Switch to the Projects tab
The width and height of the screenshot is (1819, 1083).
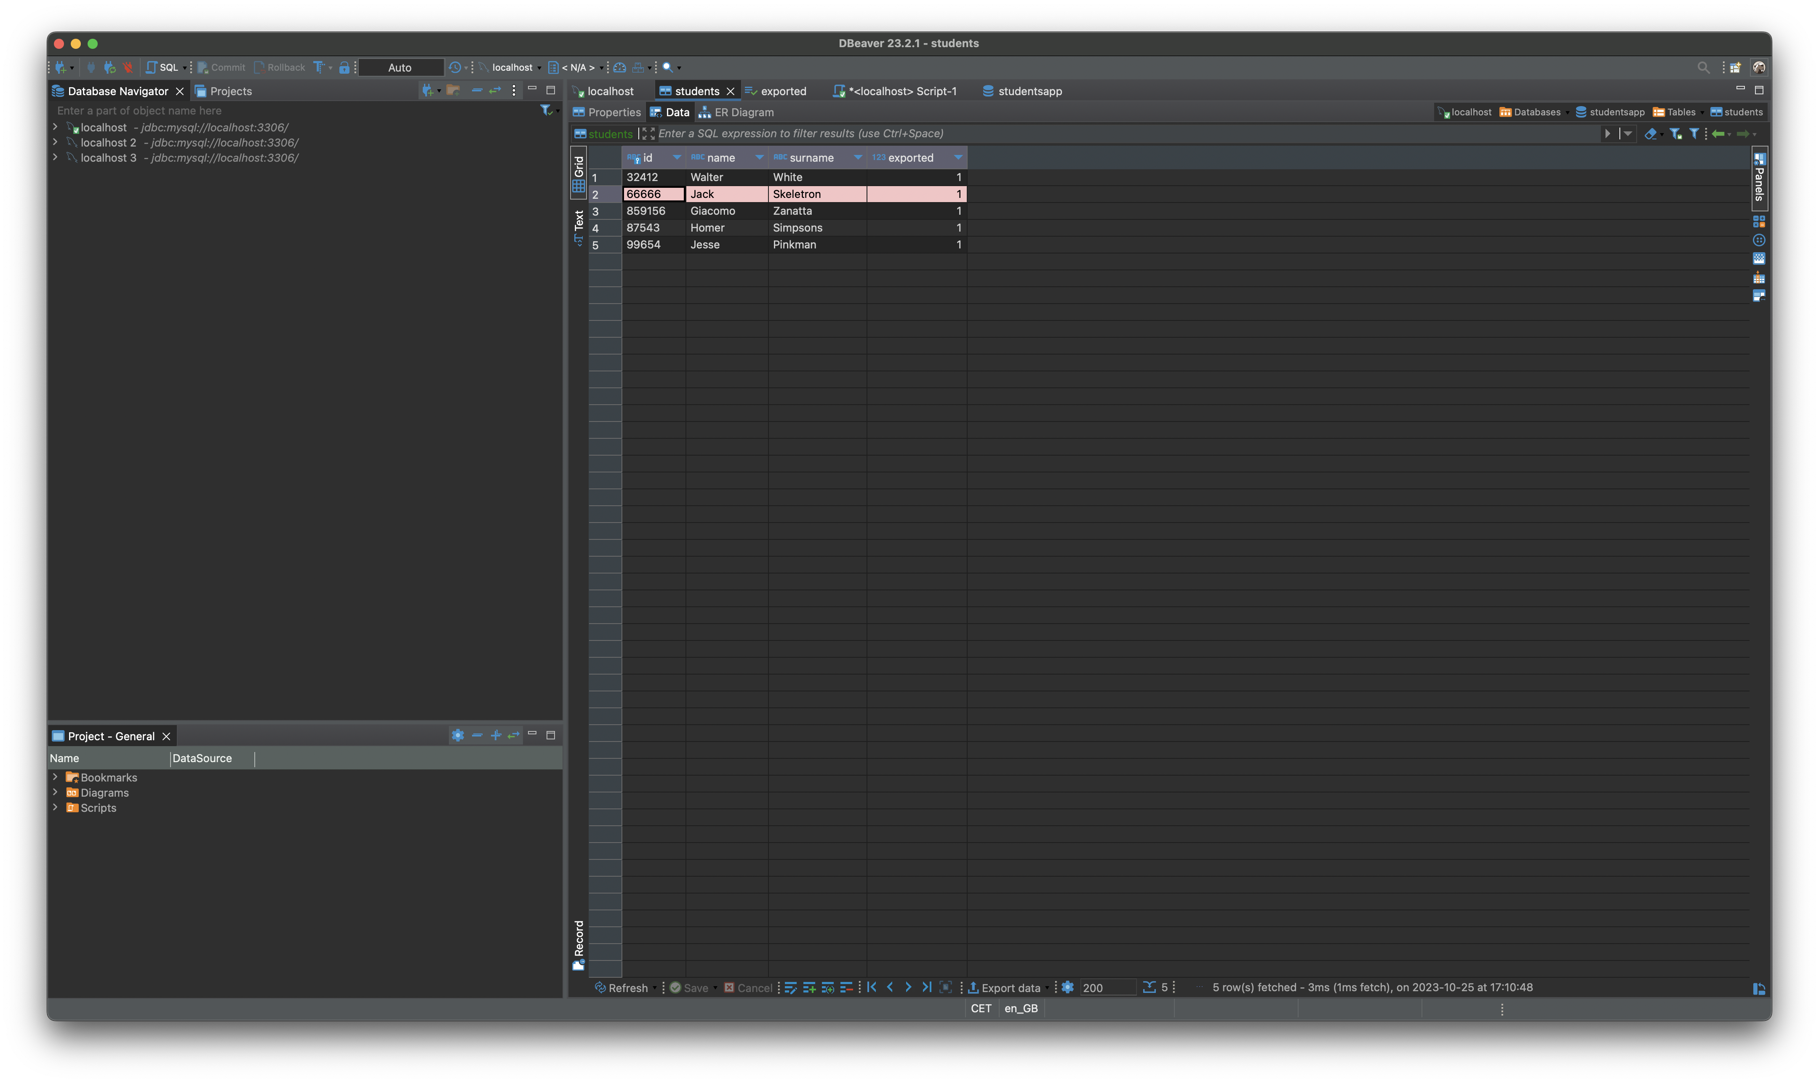223,91
